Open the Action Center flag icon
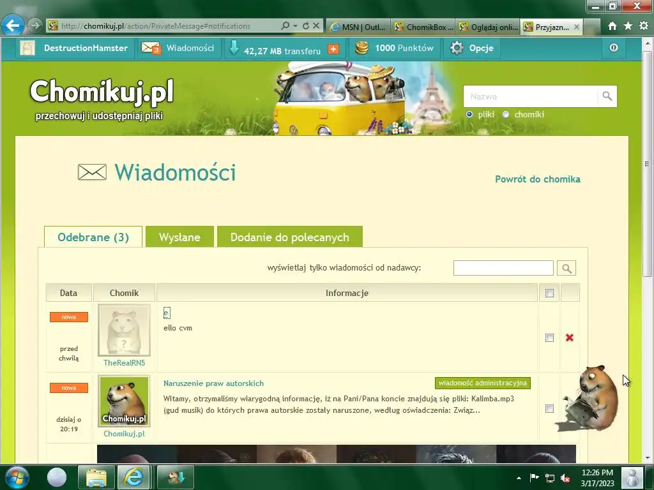 pos(534,478)
